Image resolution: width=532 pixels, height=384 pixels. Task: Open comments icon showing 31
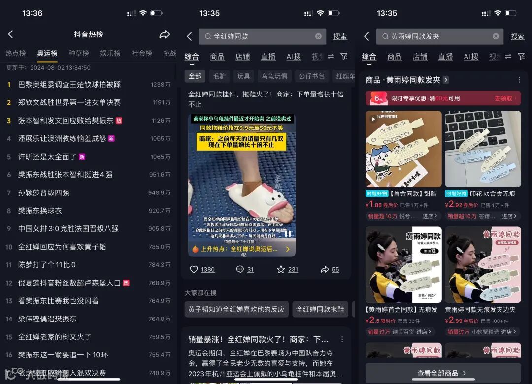[x=240, y=269]
